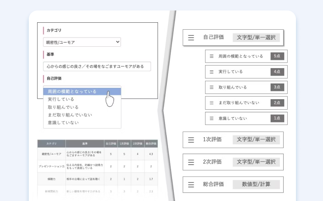The image size is (323, 201).
Task: Click the drag handle of 周囲の模範となっている row
Action: [212, 56]
